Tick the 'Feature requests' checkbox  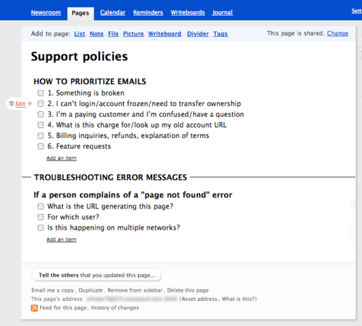40,146
